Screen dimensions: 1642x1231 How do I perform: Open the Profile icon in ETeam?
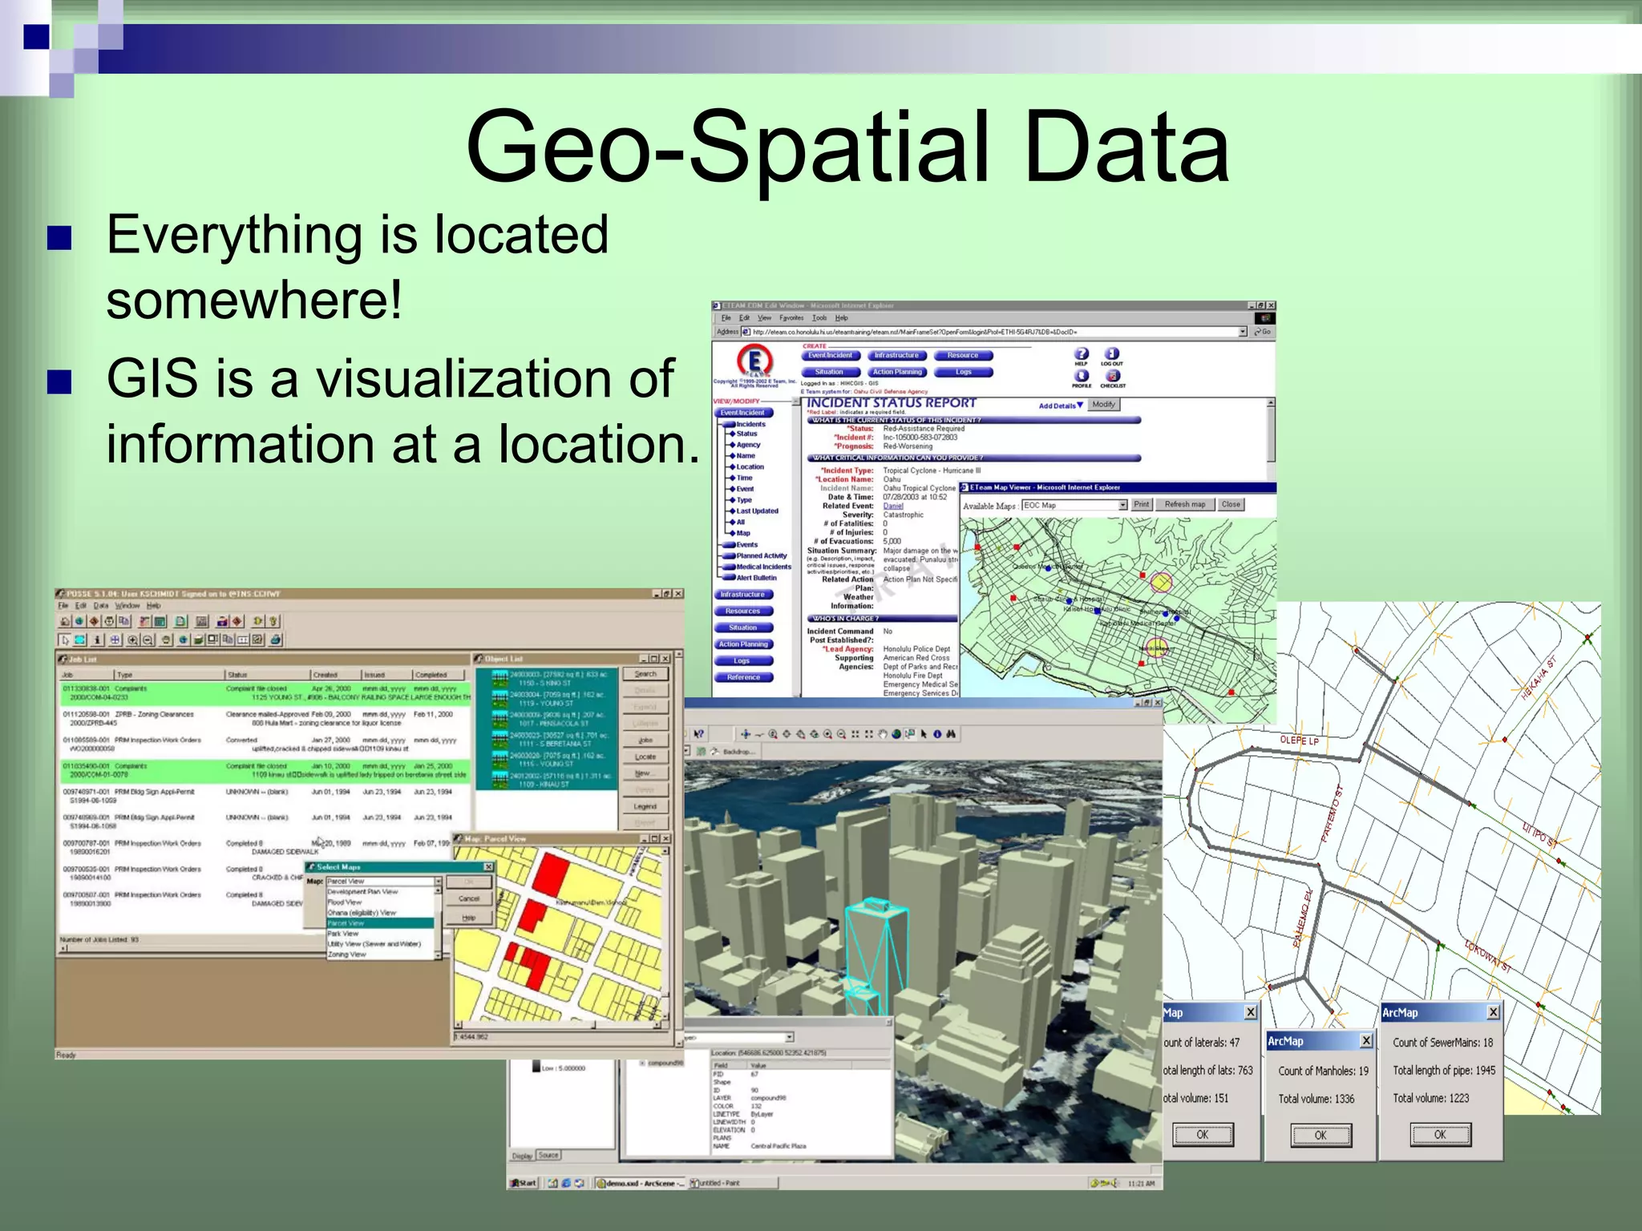tap(1082, 375)
